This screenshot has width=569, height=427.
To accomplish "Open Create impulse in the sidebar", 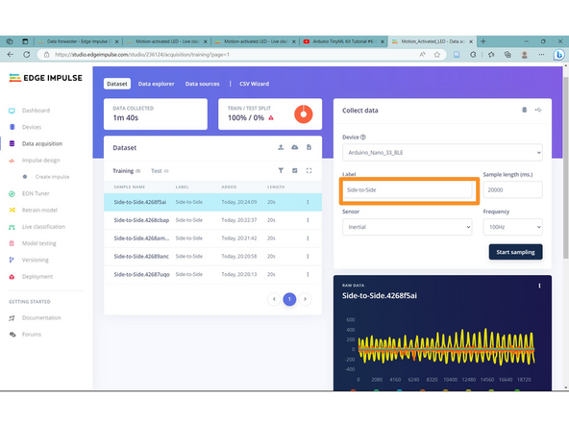I will pyautogui.click(x=52, y=177).
